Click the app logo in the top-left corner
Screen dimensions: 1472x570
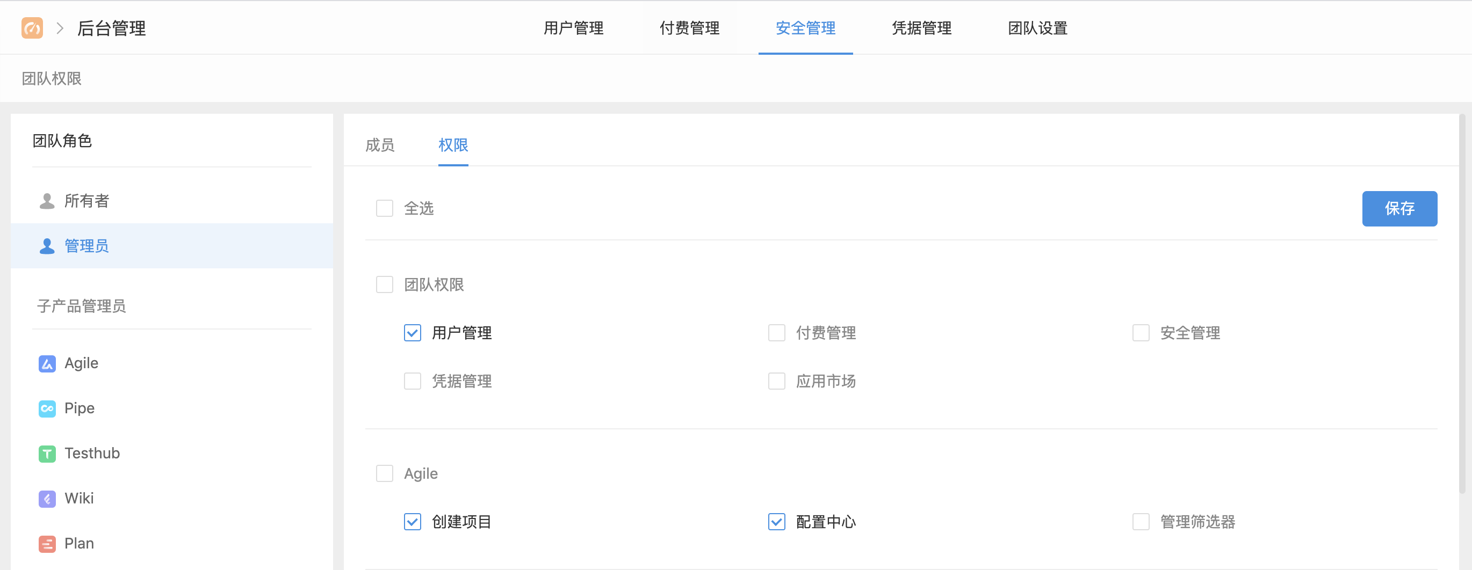click(x=32, y=27)
